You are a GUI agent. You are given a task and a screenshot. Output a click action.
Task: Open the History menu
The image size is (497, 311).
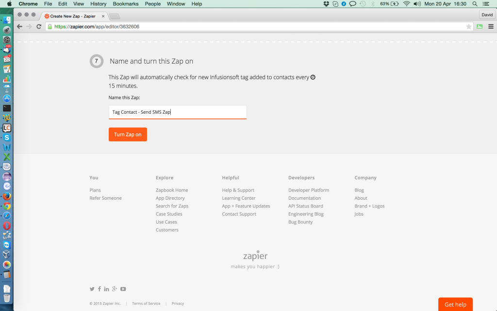click(98, 4)
